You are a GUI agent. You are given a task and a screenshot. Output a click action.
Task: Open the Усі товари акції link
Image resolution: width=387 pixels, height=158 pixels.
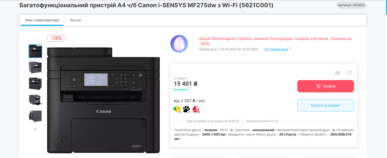click(x=276, y=49)
